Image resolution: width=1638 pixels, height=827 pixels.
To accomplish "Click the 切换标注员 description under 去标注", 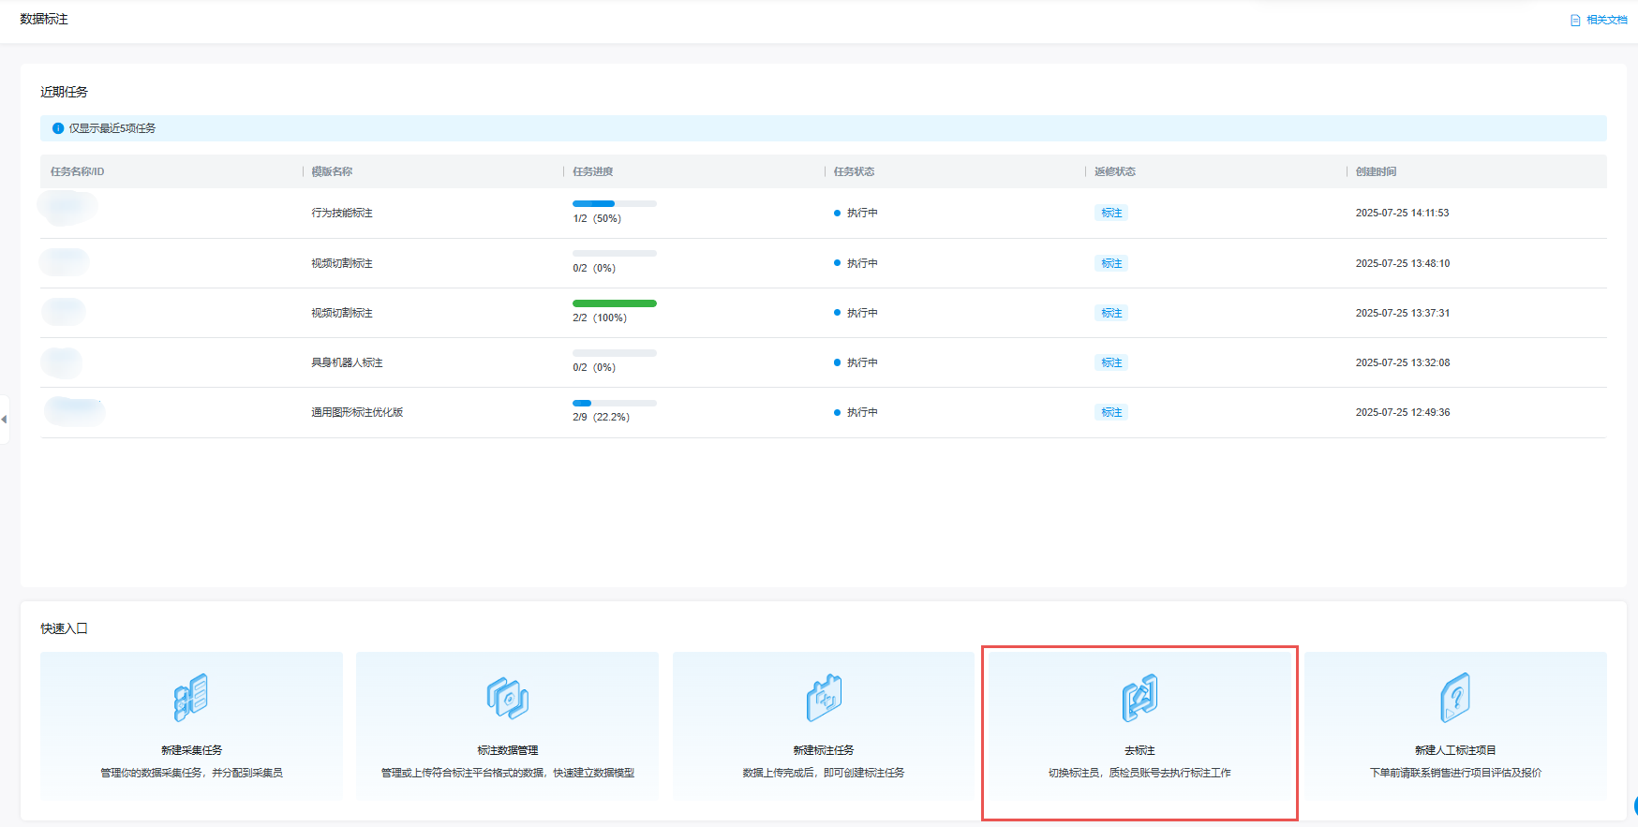I will tap(1139, 773).
